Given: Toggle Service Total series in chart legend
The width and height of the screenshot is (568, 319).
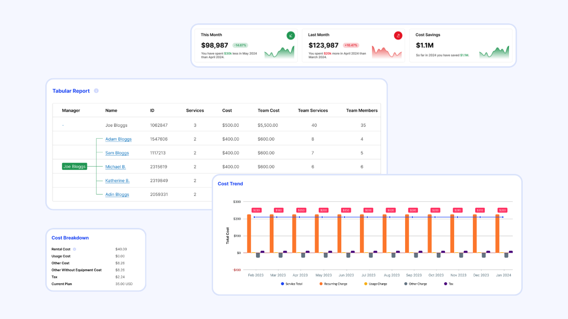Looking at the screenshot, I should point(292,284).
